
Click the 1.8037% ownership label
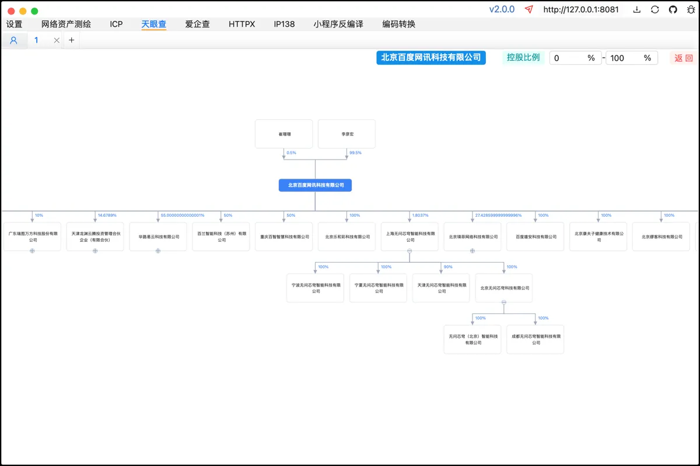pyautogui.click(x=421, y=216)
